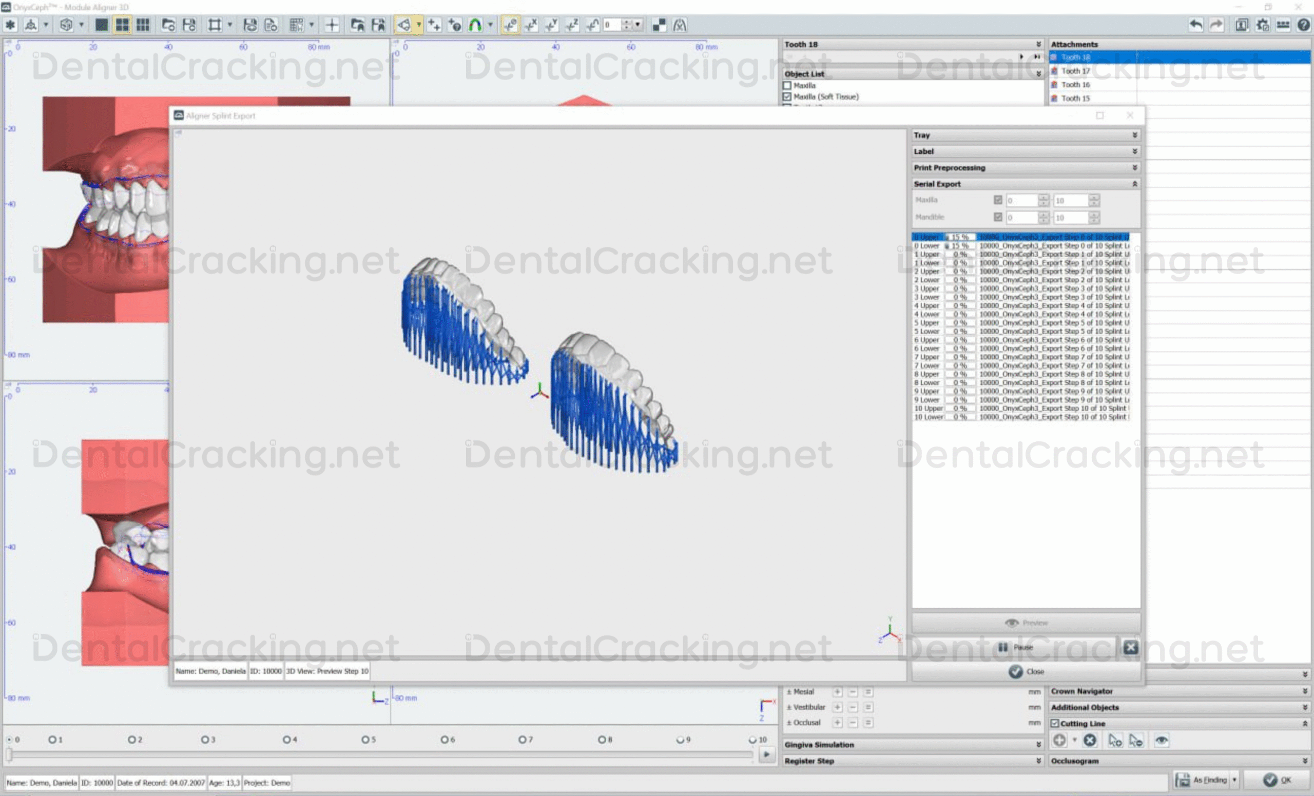Click the rotate around X axis icon
The image size is (1314, 796).
click(531, 25)
